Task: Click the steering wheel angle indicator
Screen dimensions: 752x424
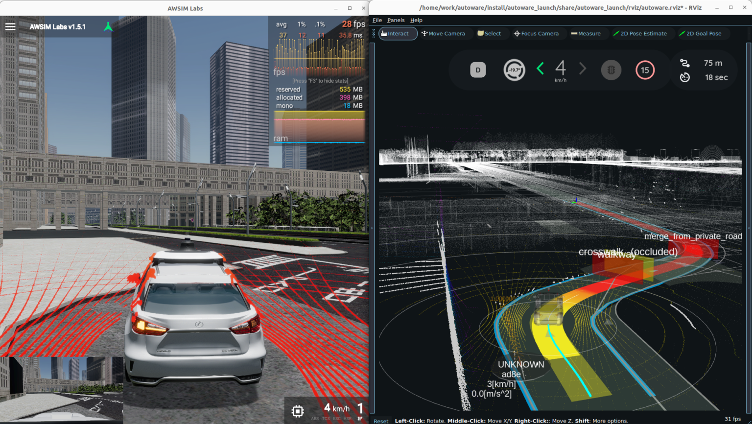Action: point(514,70)
